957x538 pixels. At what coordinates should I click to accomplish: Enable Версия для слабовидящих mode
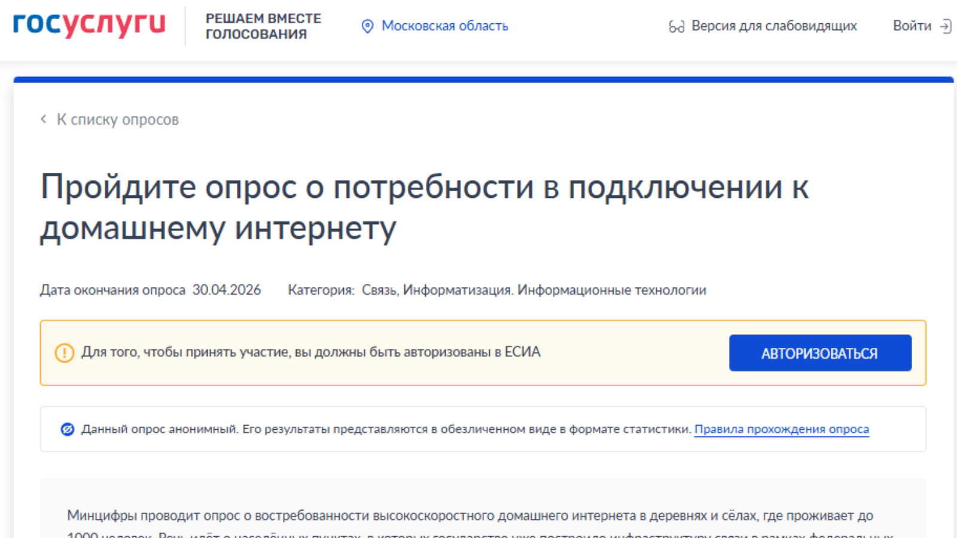(x=773, y=26)
